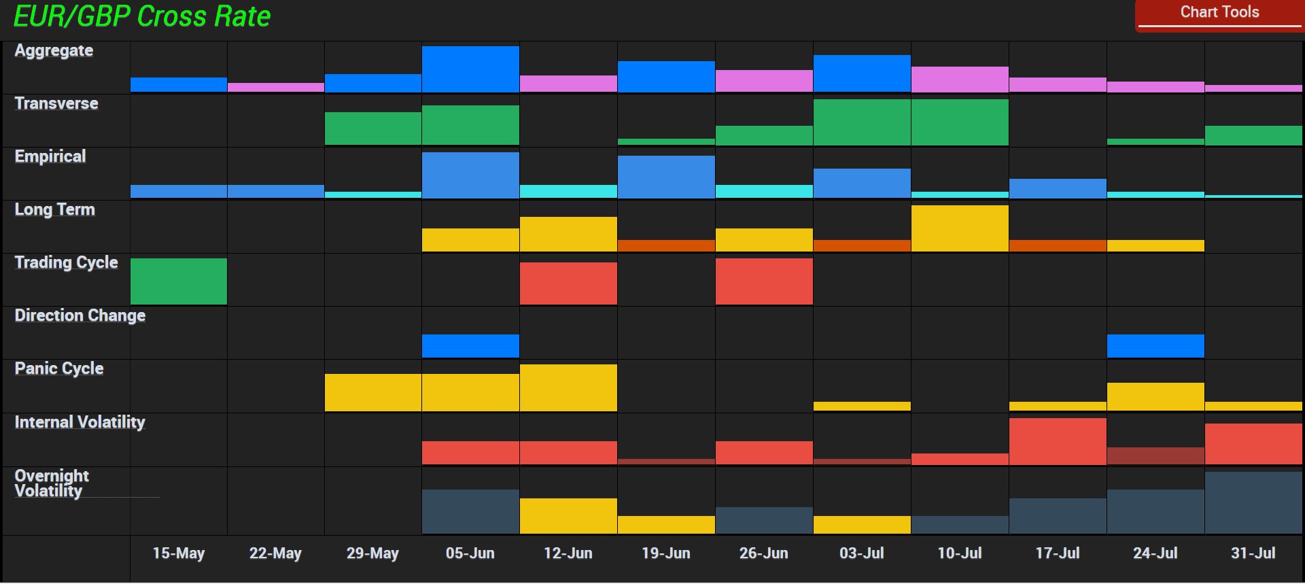This screenshot has width=1305, height=584.
Task: Click the Direction Change row label
Action: [80, 316]
